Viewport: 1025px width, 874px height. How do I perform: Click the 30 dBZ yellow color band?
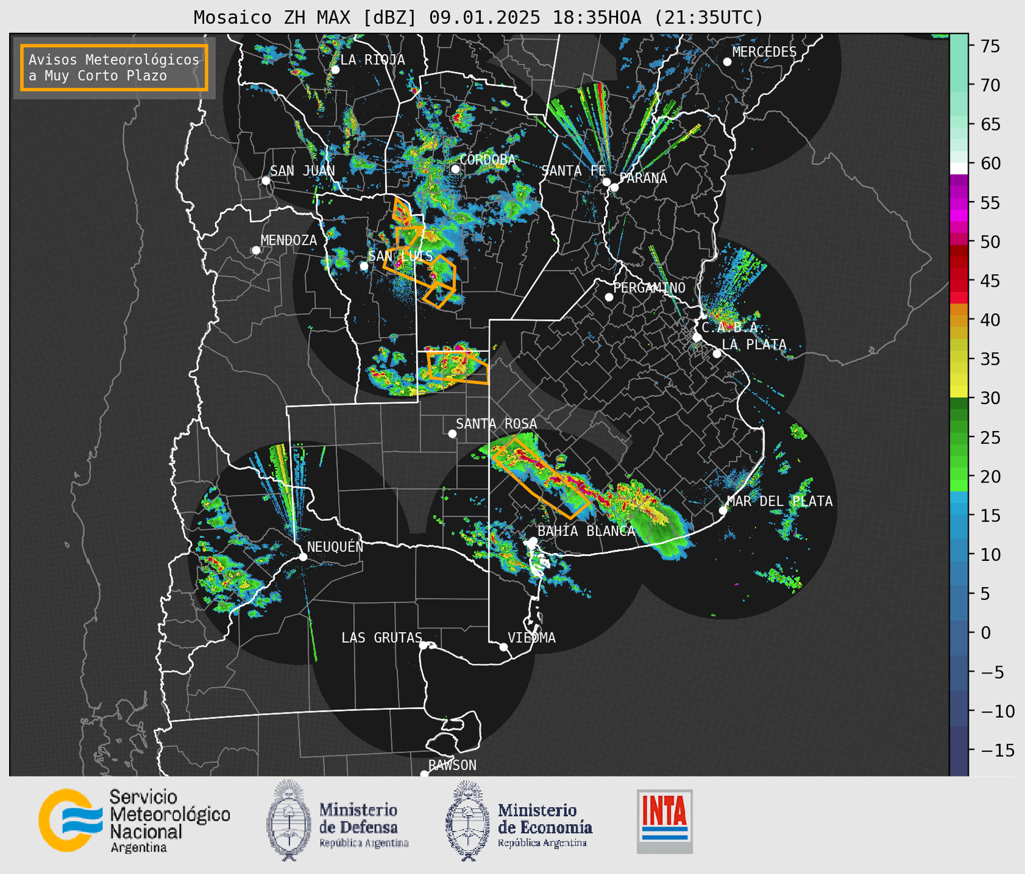click(958, 393)
